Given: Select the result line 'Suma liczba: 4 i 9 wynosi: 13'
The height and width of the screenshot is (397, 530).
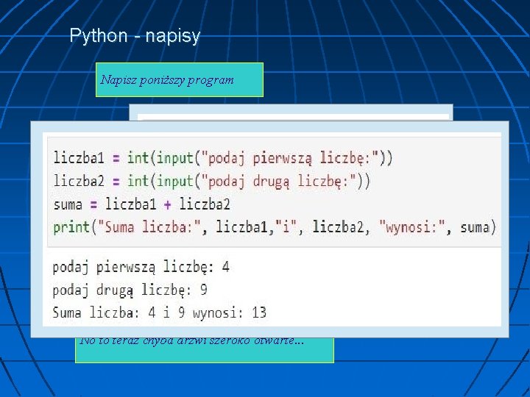Looking at the screenshot, I should pos(160,312).
